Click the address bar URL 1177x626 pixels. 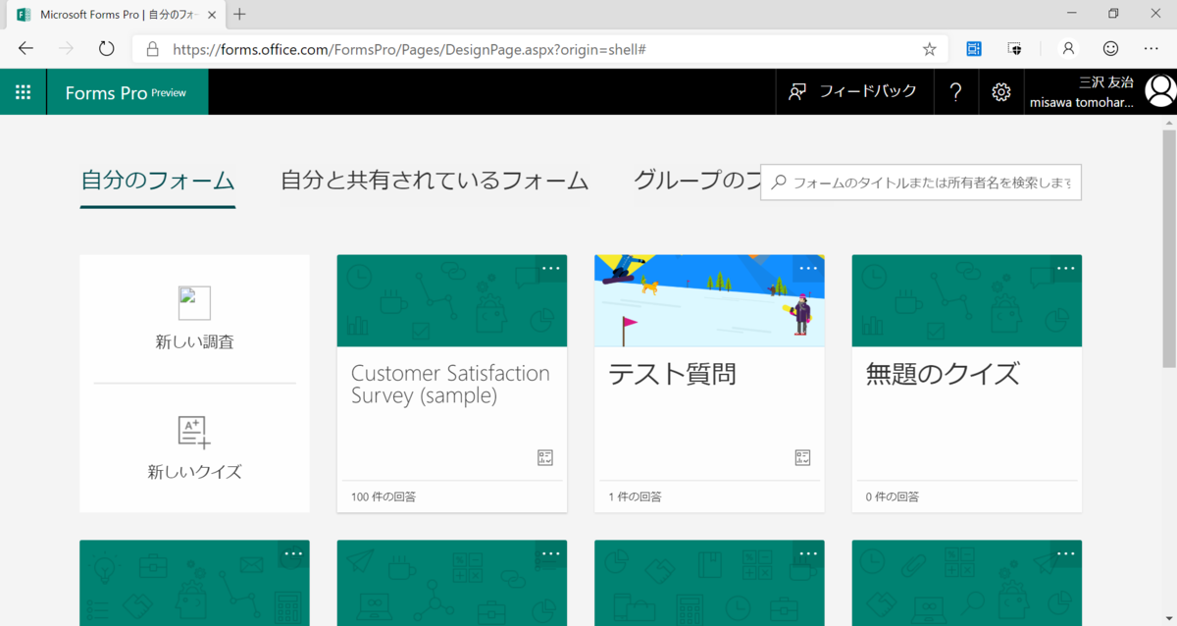pyautogui.click(x=409, y=49)
